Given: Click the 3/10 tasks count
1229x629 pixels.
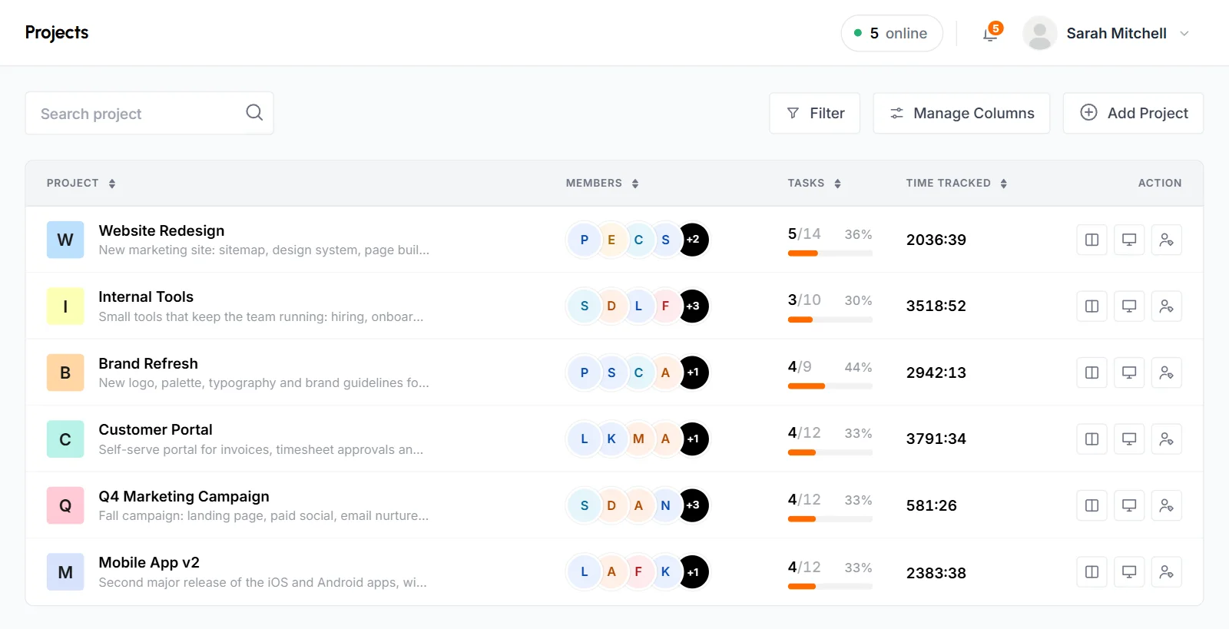Looking at the screenshot, I should point(804,300).
